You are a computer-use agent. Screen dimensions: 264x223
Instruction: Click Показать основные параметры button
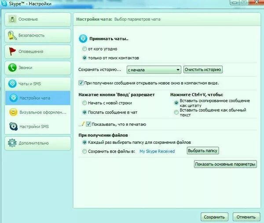pos(225,164)
